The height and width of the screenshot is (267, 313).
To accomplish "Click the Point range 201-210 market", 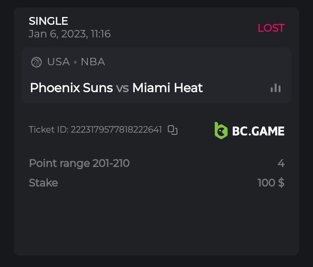I will [x=79, y=164].
